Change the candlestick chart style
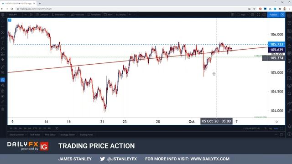The image size is (292, 164). 31,15
